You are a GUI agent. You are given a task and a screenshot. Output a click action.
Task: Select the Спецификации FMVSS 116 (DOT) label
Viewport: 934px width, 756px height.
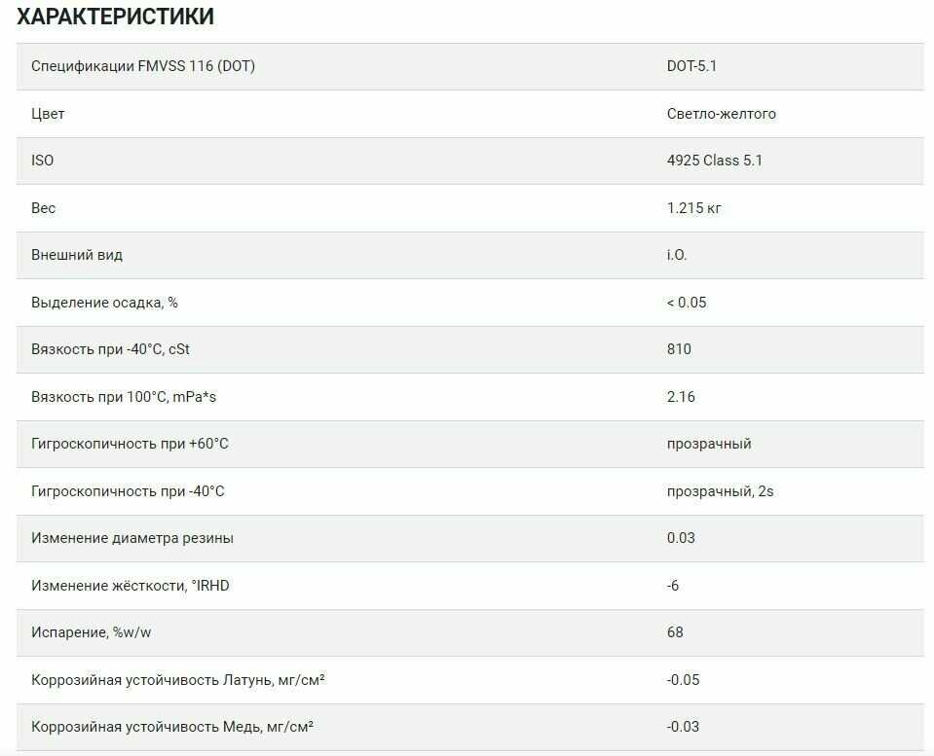tap(143, 66)
